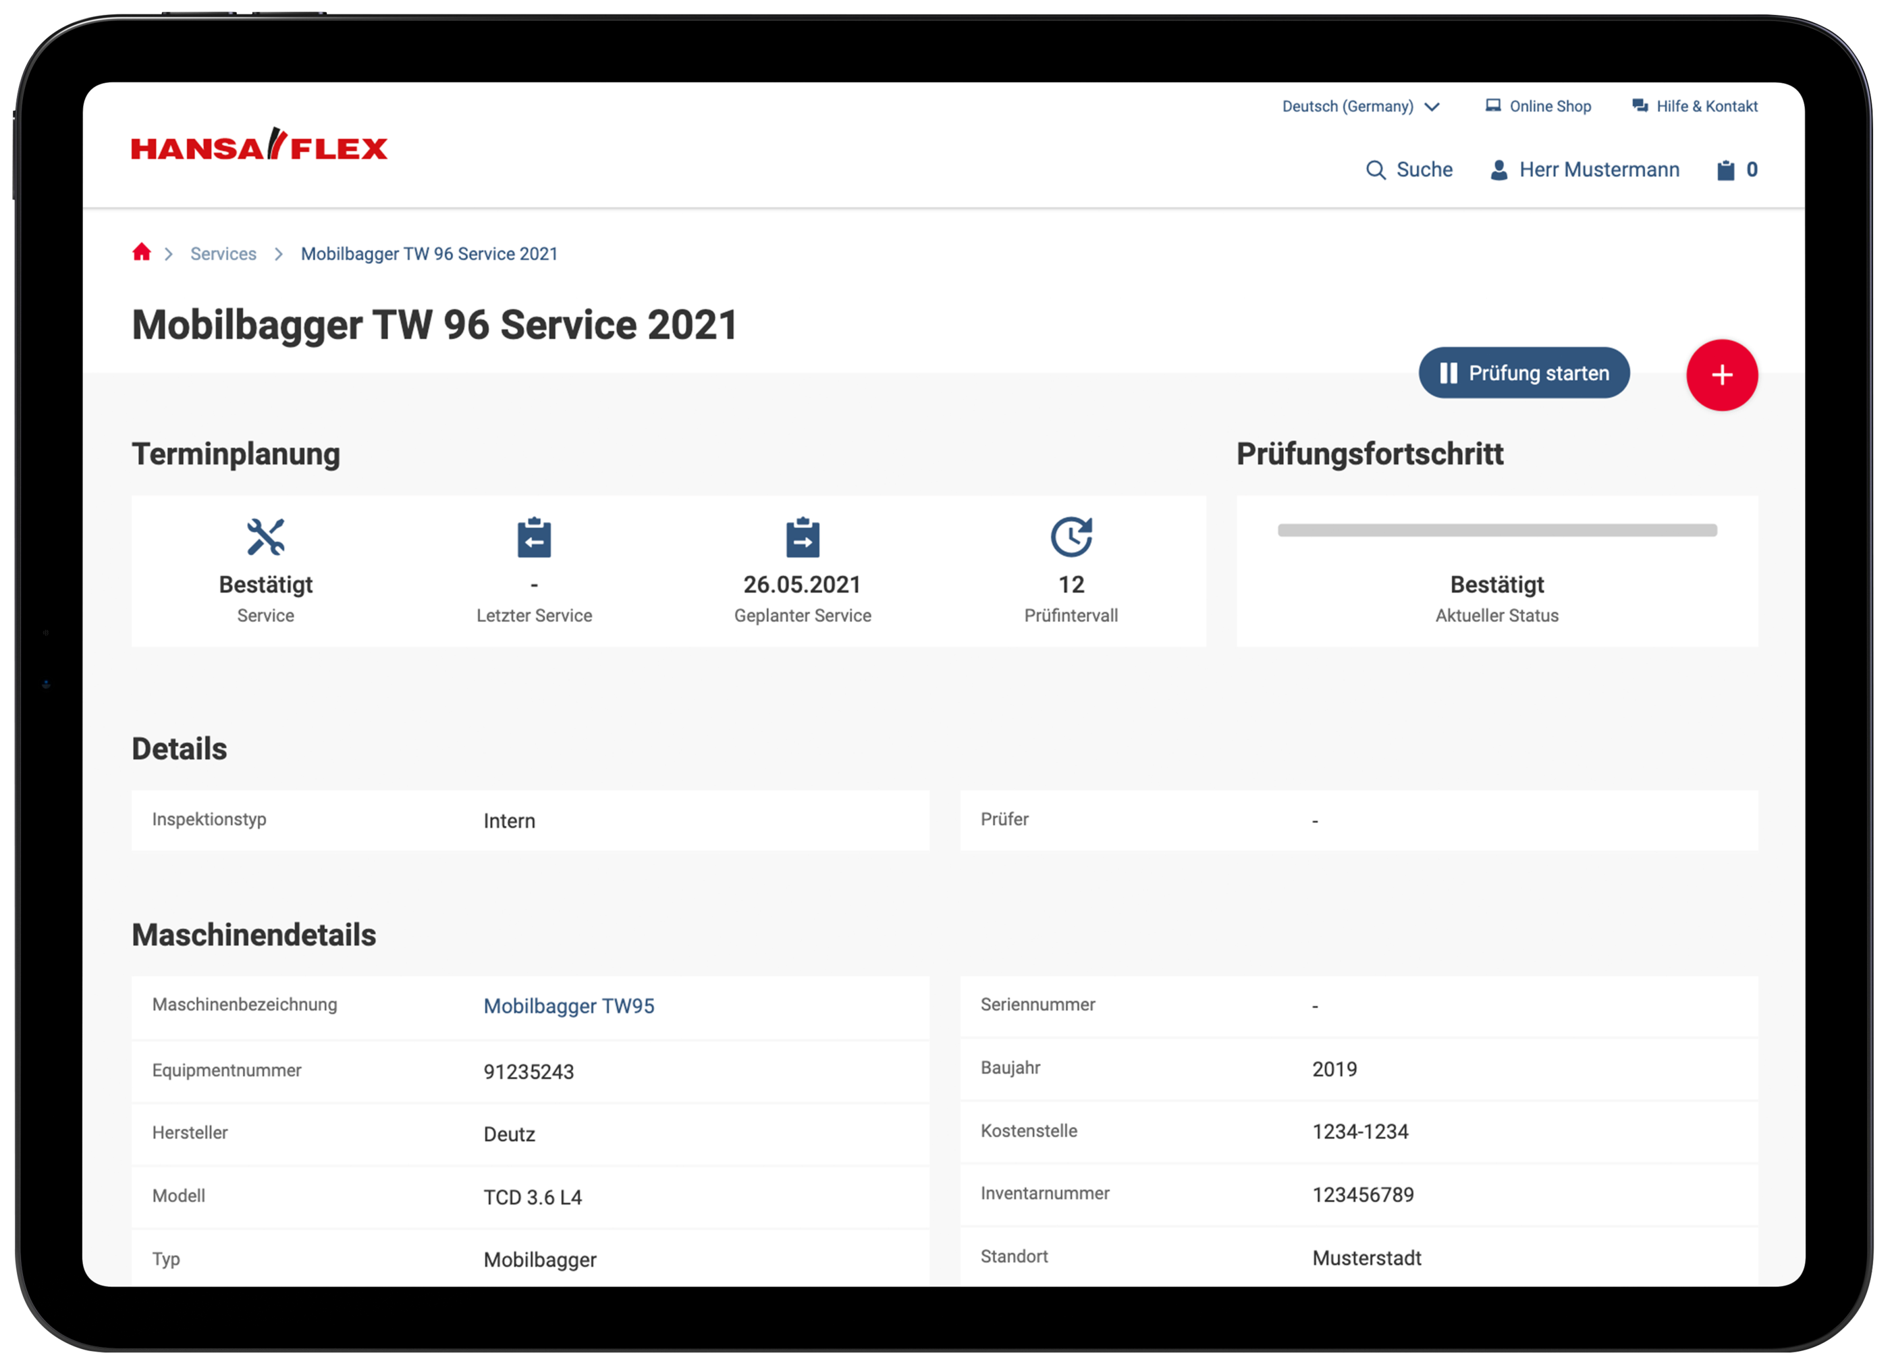Click Bestätigt above Aktueller Status
Viewport: 1890px width, 1370px height.
1496,585
